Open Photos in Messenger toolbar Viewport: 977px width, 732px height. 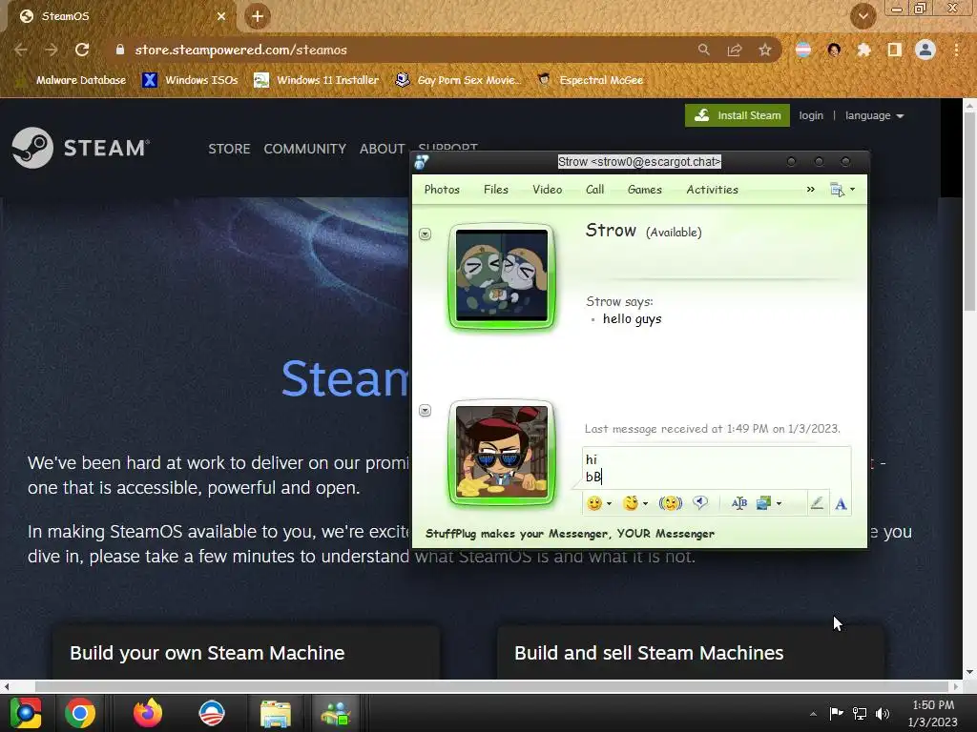pos(442,190)
